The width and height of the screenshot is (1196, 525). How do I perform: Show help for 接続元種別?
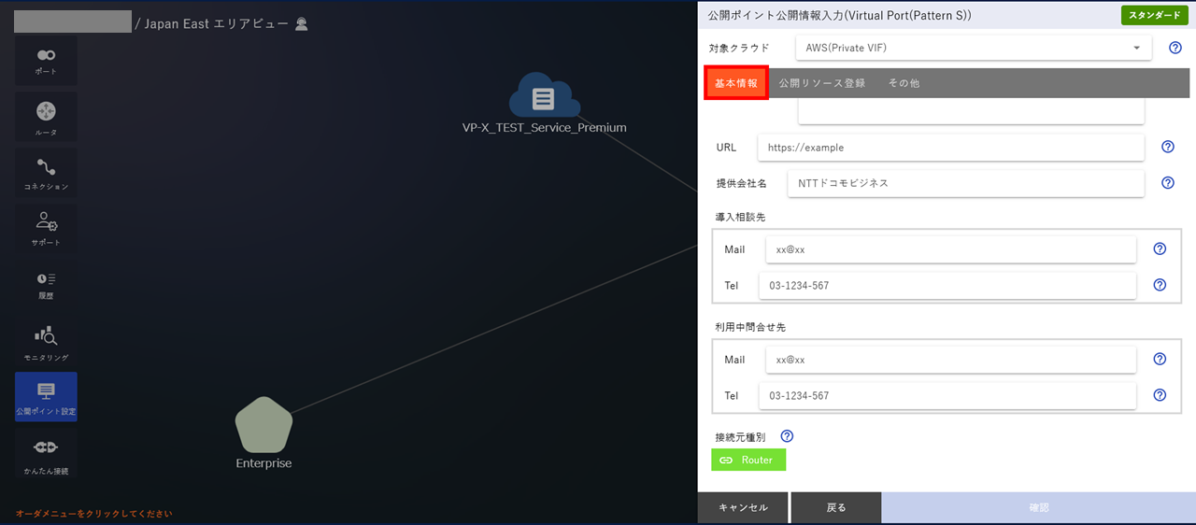coord(787,436)
